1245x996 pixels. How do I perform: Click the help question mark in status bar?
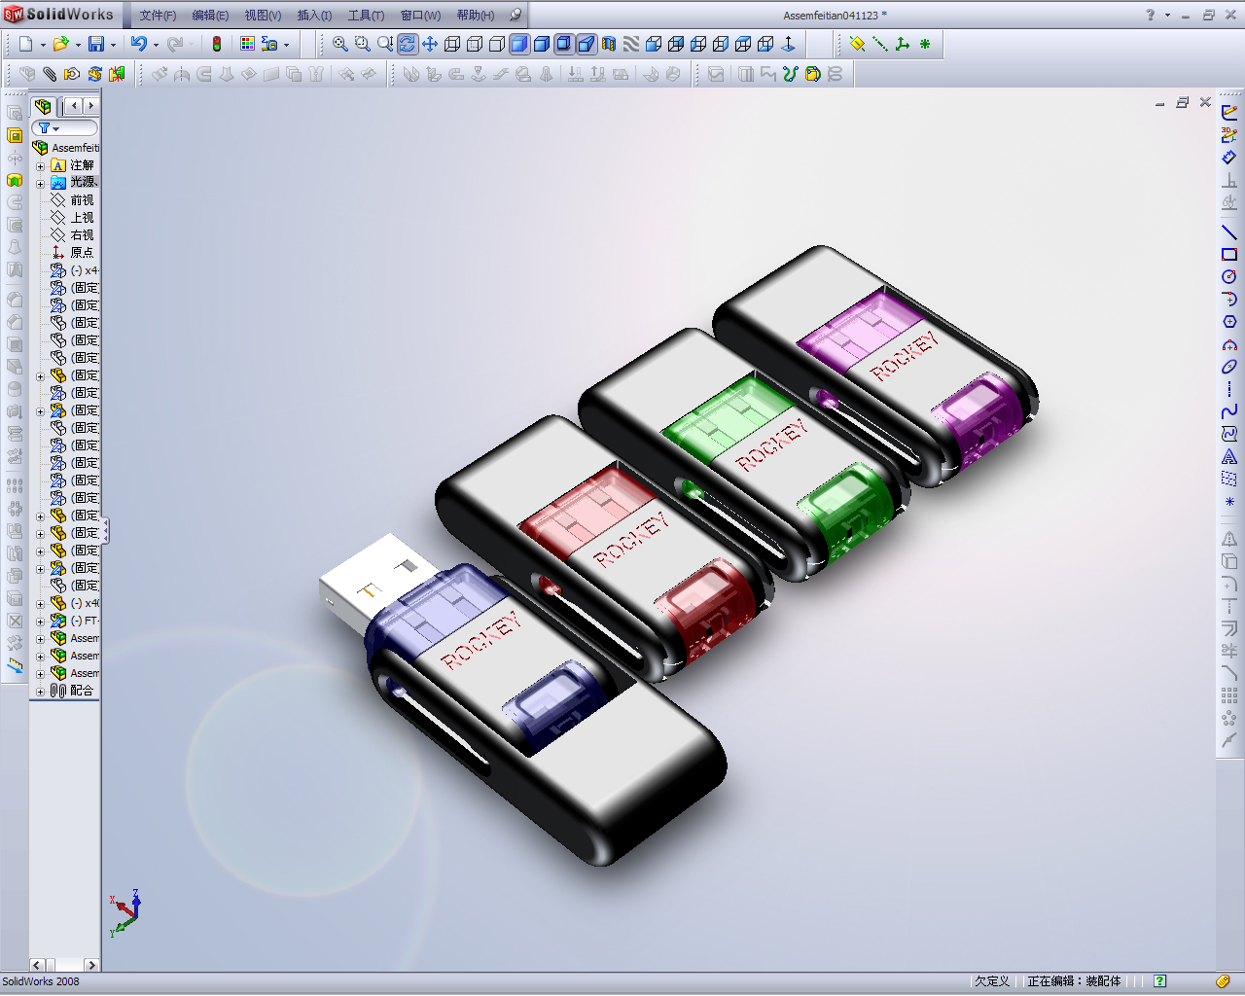[x=1160, y=981]
